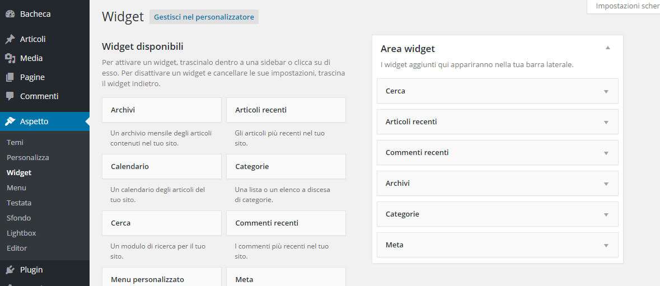Open the Testata submenu item
This screenshot has width=660, height=286.
tap(19, 203)
